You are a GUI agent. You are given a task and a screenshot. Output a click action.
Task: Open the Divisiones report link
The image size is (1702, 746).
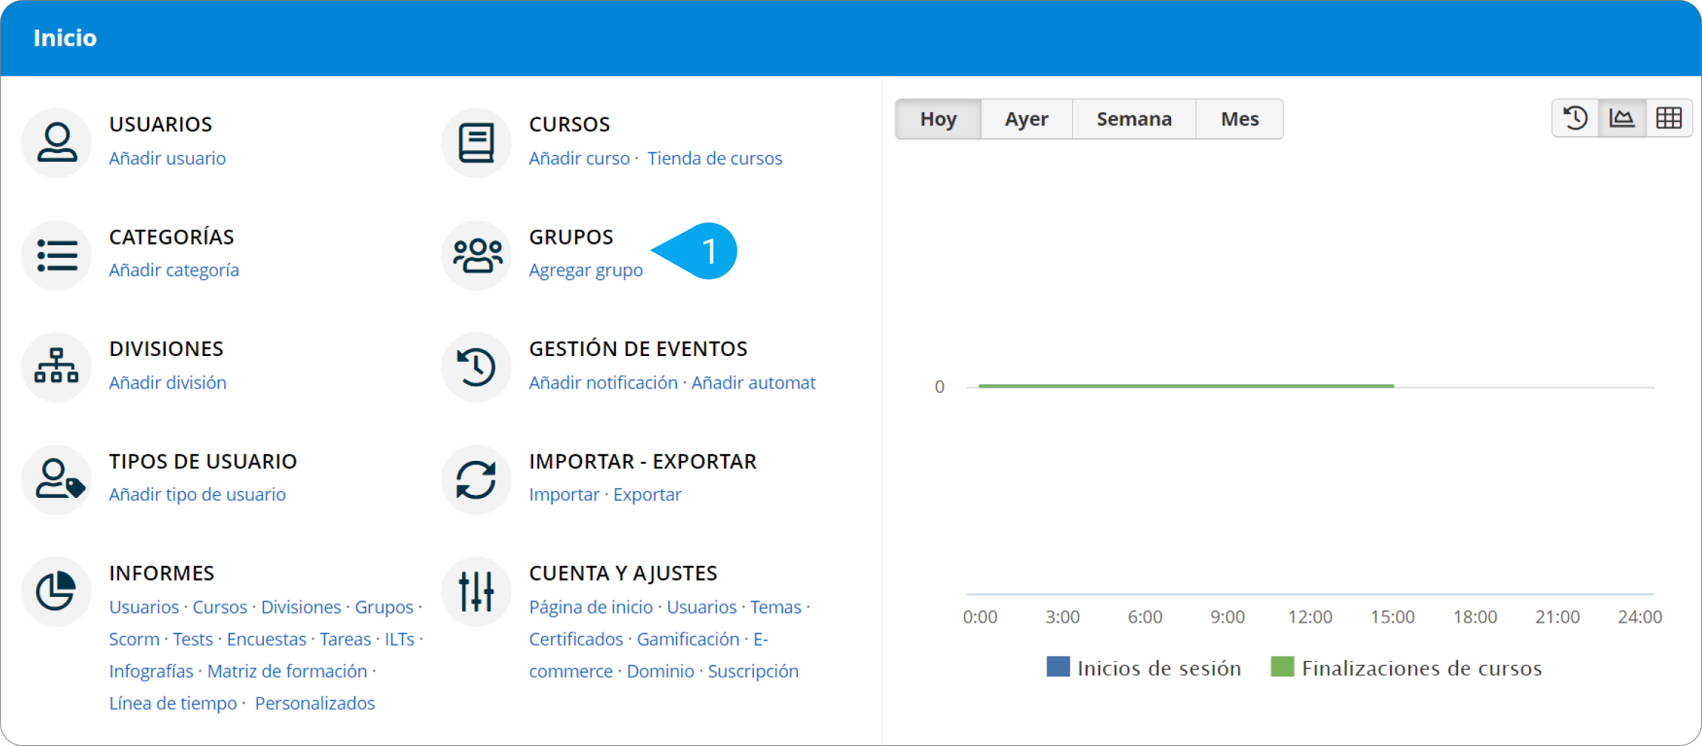(x=301, y=607)
